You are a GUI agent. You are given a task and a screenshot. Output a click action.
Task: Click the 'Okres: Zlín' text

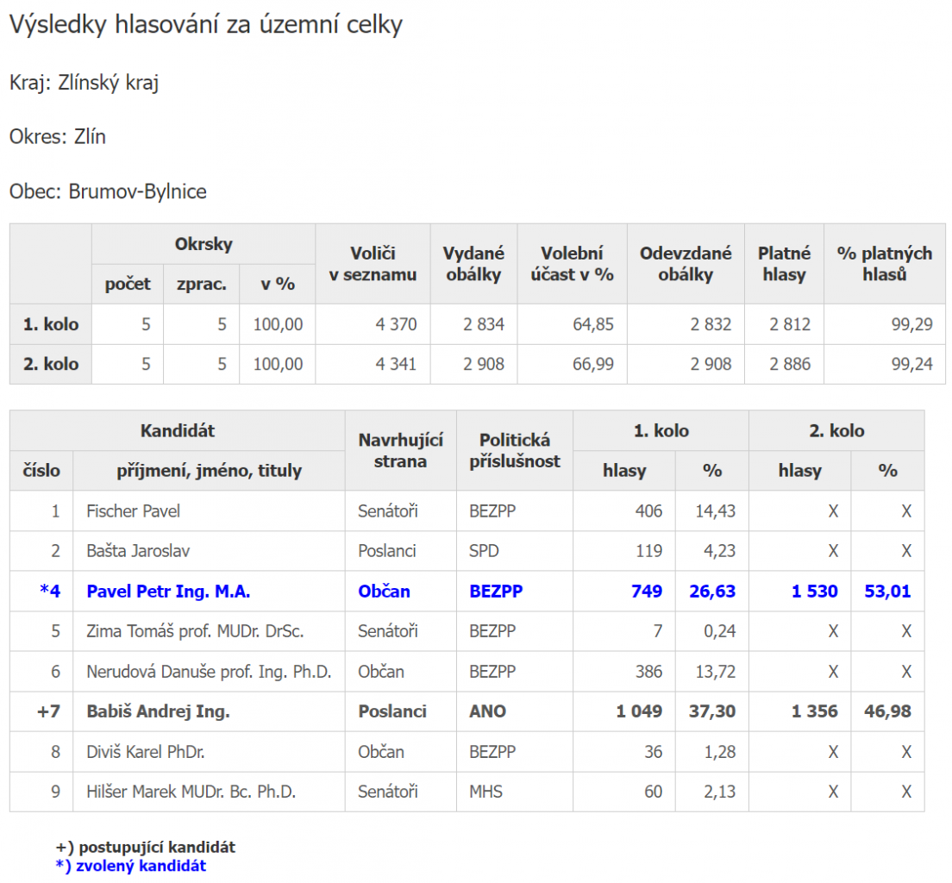click(x=57, y=137)
